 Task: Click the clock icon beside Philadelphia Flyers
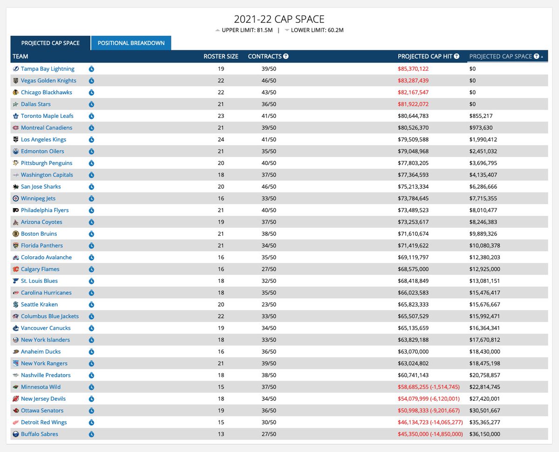point(91,211)
